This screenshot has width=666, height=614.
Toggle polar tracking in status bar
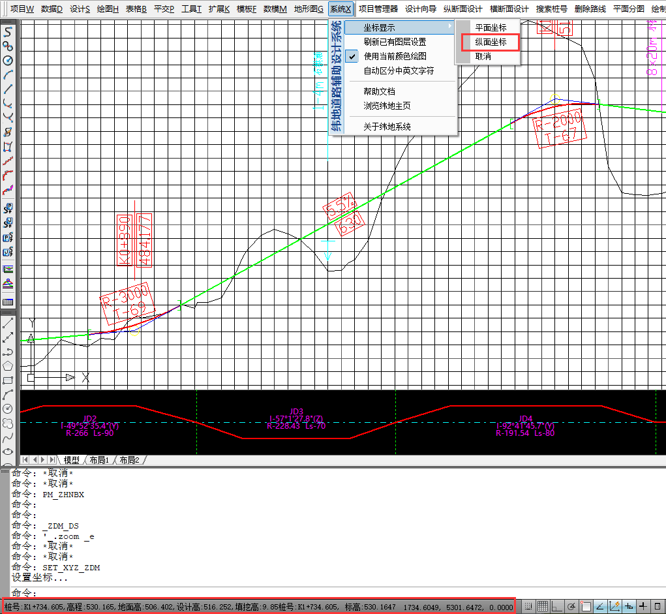[571, 607]
